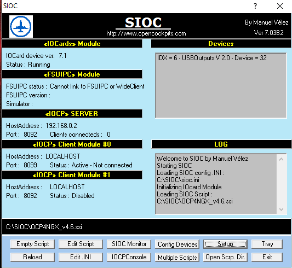This screenshot has width=292, height=268.
Task: Click LOG scrollbar down arrow
Action: click(281, 209)
